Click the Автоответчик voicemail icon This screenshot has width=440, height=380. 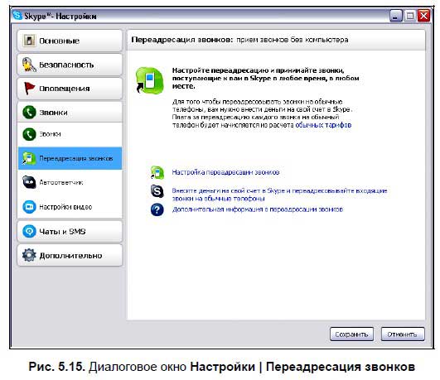29,183
